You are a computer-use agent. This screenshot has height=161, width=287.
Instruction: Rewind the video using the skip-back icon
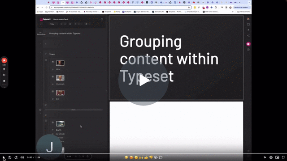click(x=10, y=157)
